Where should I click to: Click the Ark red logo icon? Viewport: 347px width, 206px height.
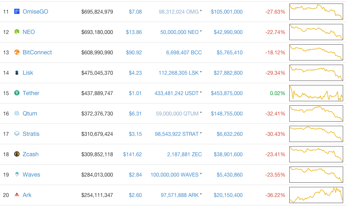point(17,195)
